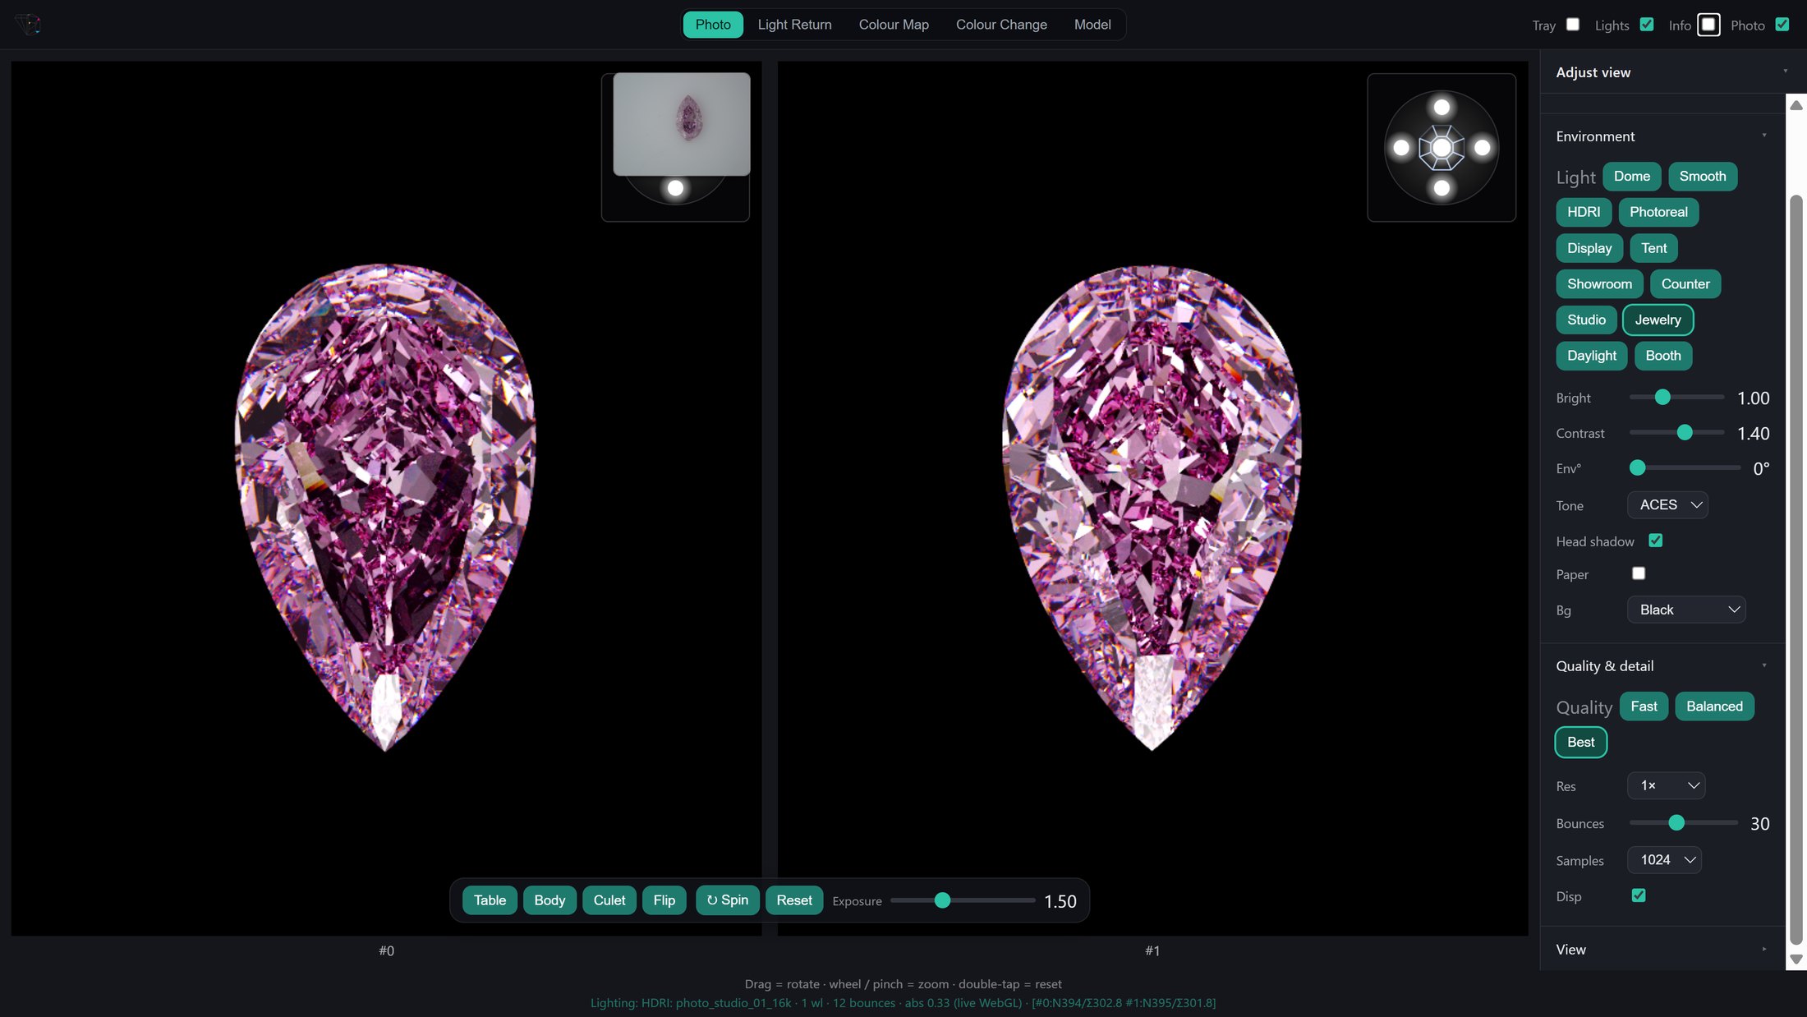This screenshot has height=1017, width=1807.
Task: Uncheck the Photo checkbox at top right
Action: [x=1782, y=25]
